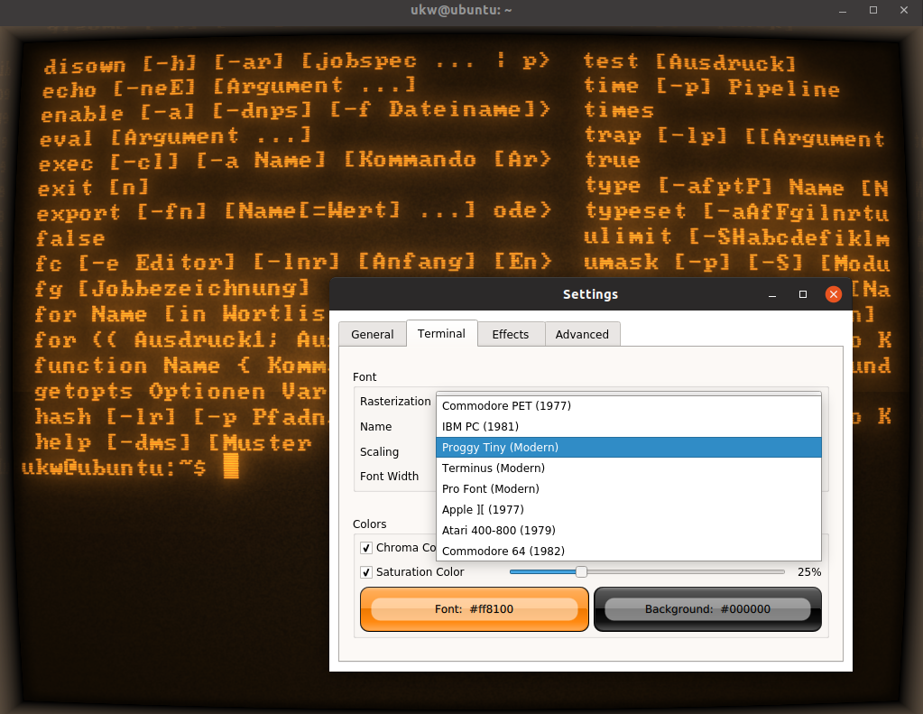The height and width of the screenshot is (714, 923).
Task: Click the orange Font color button
Action: pyautogui.click(x=474, y=609)
